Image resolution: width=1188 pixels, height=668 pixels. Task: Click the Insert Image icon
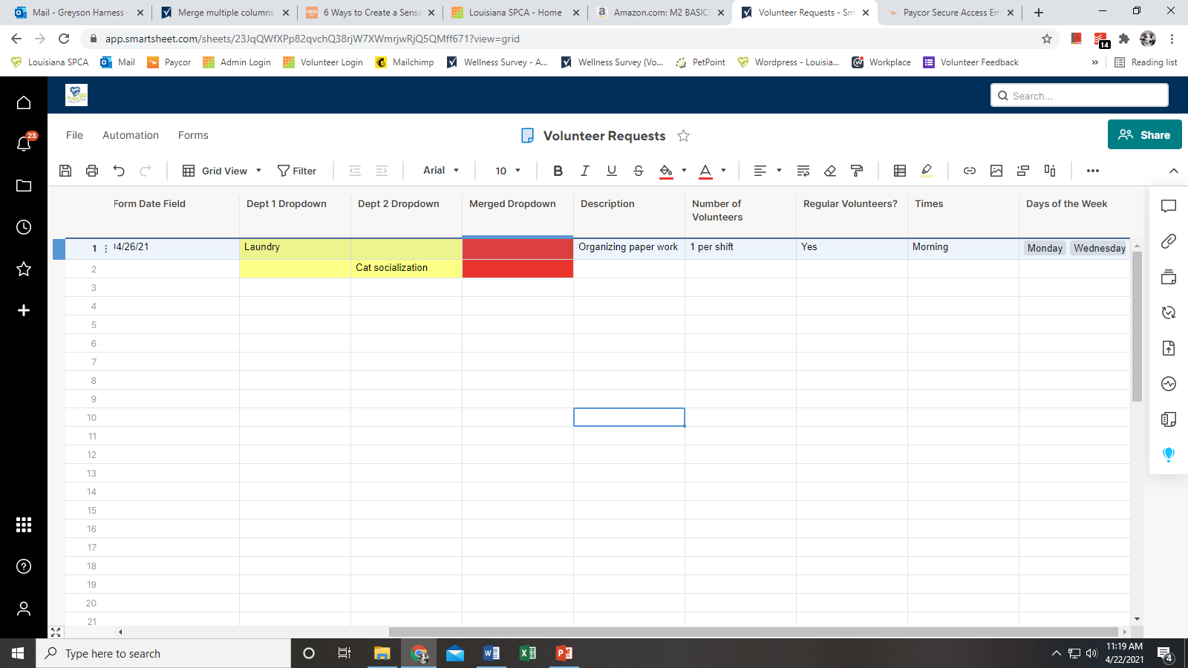tap(996, 171)
